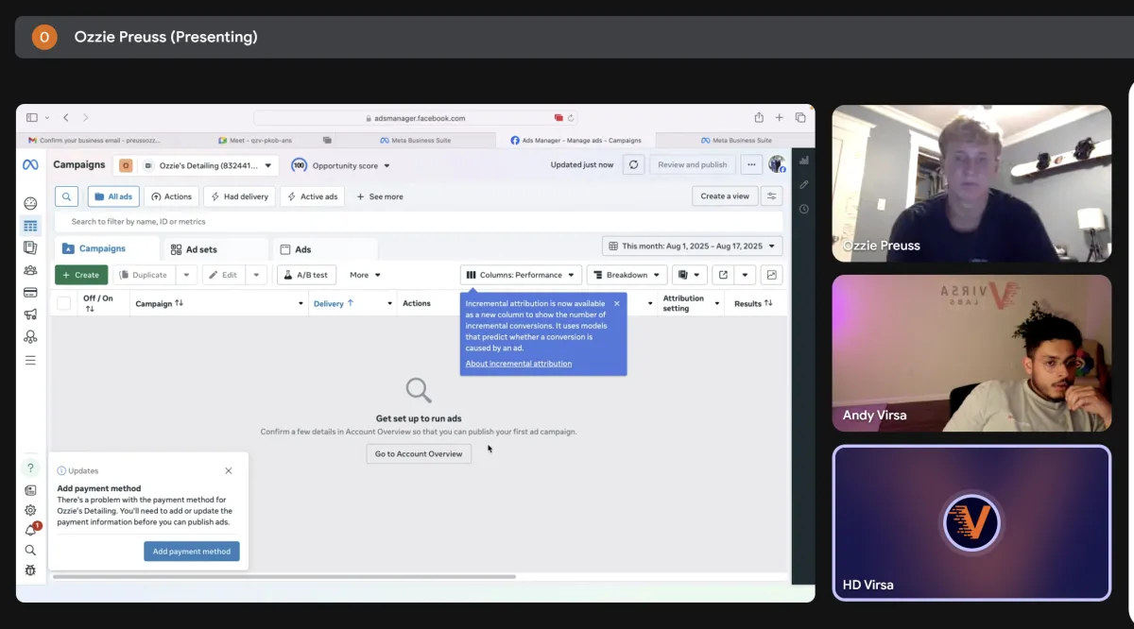The image size is (1134, 629).
Task: Click the Create a view button
Action: [725, 196]
